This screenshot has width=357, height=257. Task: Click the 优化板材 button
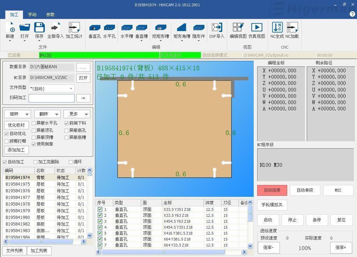(x=16, y=125)
